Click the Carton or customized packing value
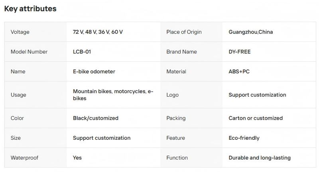This screenshot has height=172, width=319. 256,118
